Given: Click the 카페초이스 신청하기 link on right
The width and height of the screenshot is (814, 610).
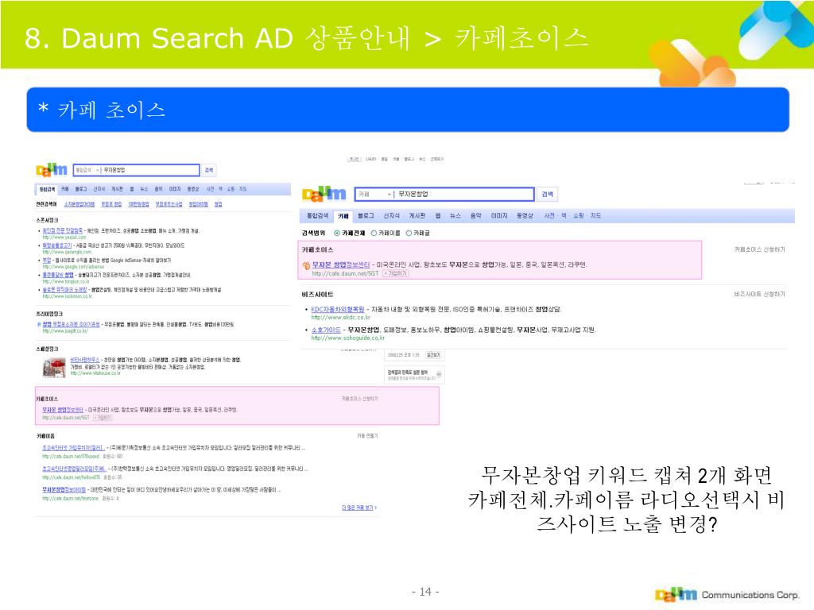Looking at the screenshot, I should pos(759,249).
